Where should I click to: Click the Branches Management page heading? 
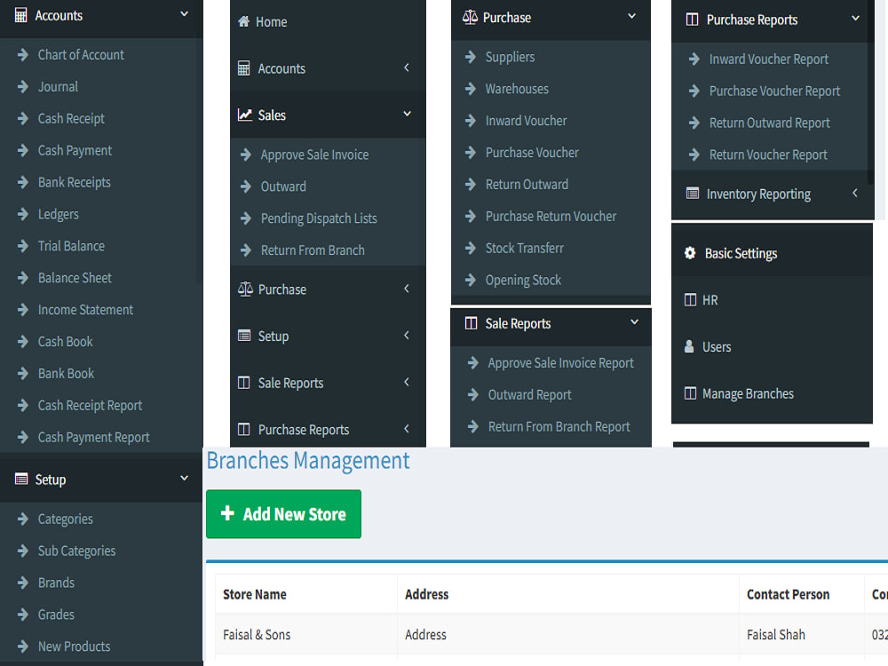pyautogui.click(x=307, y=461)
